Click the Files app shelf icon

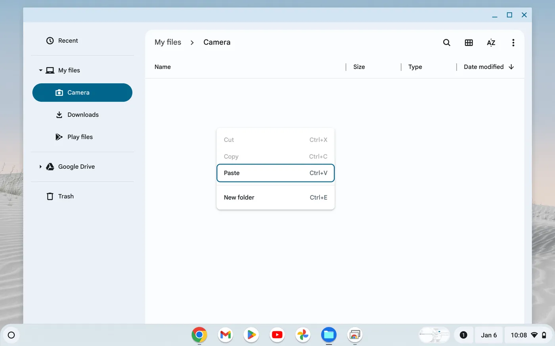click(x=329, y=335)
